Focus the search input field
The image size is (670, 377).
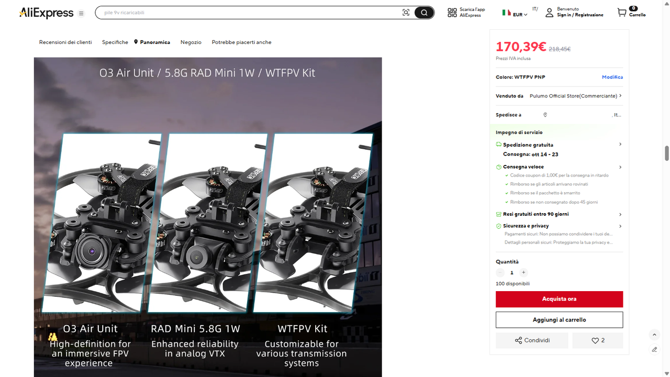251,13
